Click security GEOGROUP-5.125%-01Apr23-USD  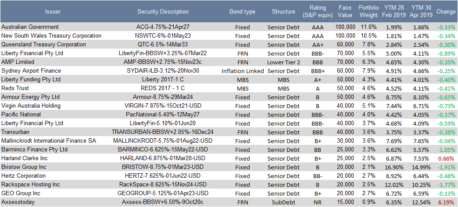click(163, 193)
